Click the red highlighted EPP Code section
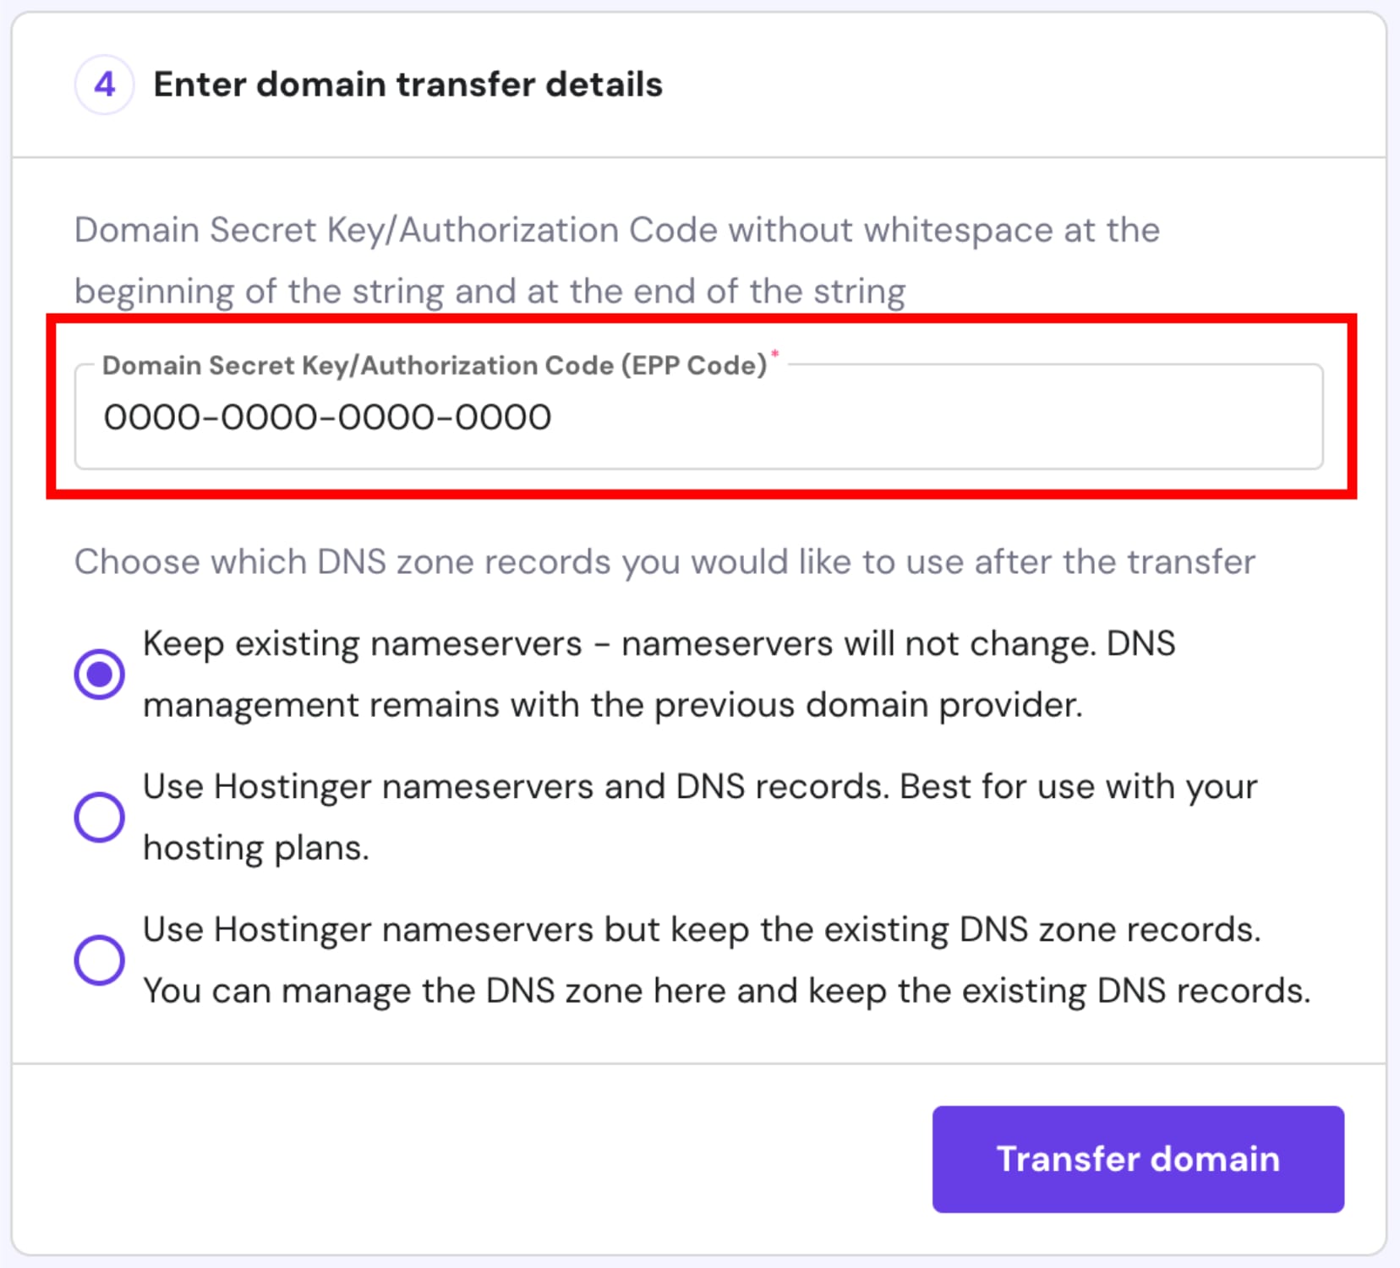1400x1268 pixels. tap(700, 406)
